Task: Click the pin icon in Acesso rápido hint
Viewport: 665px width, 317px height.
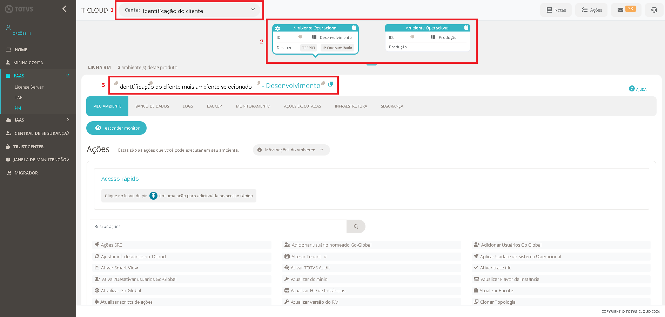Action: click(x=153, y=196)
